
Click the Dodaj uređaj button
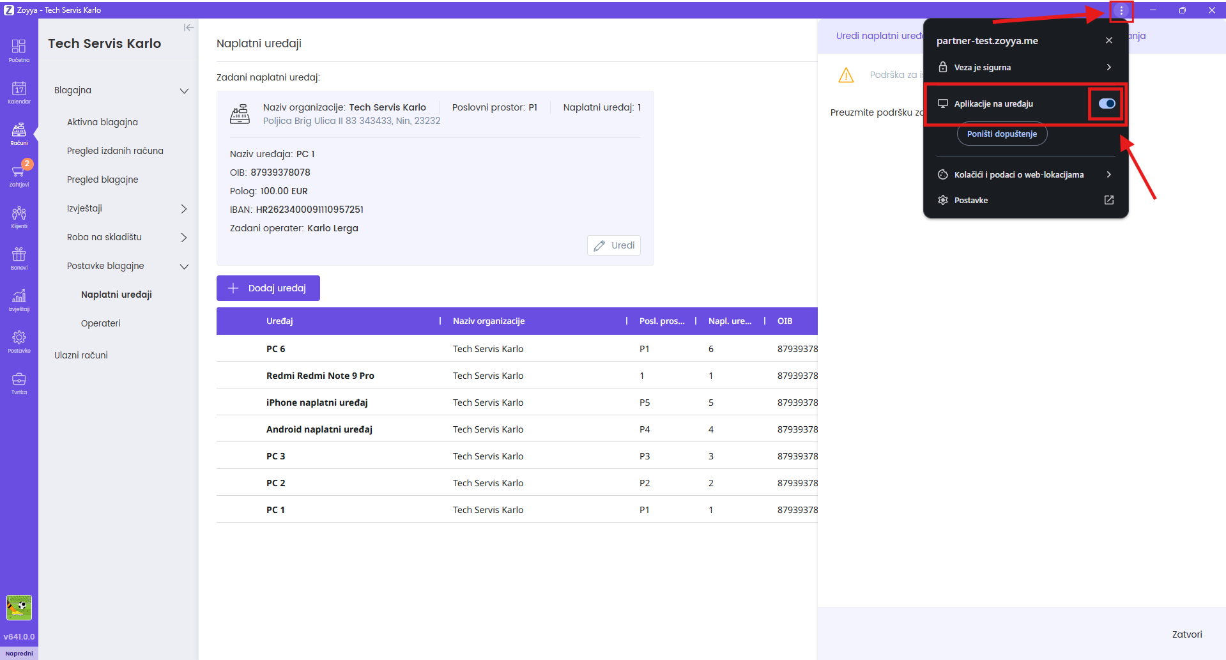coord(268,288)
